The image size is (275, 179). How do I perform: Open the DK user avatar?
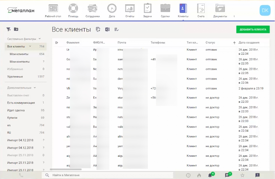(x=265, y=10)
